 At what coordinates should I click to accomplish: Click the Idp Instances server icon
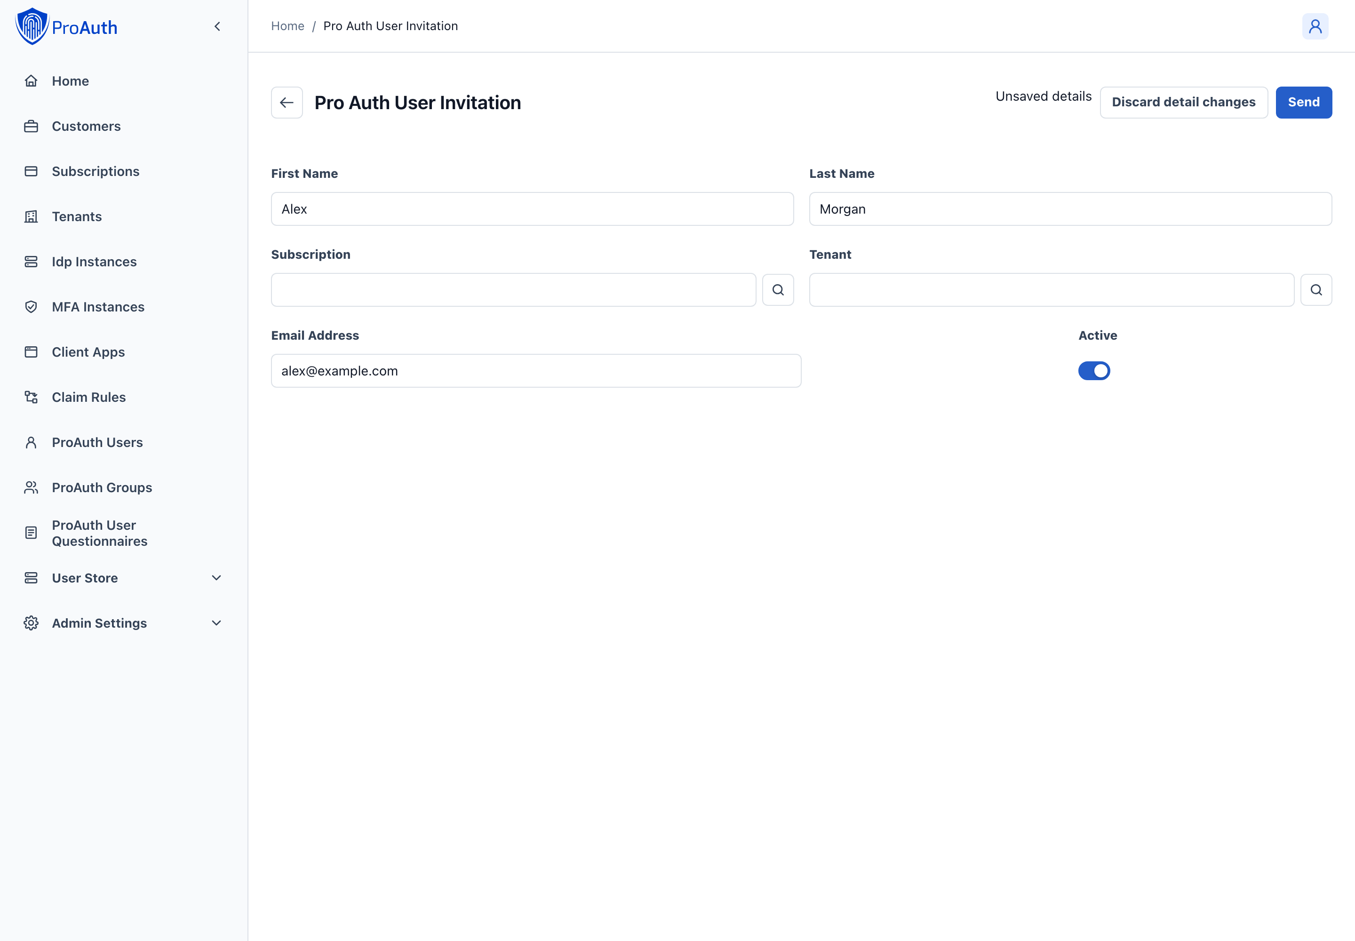click(x=31, y=262)
